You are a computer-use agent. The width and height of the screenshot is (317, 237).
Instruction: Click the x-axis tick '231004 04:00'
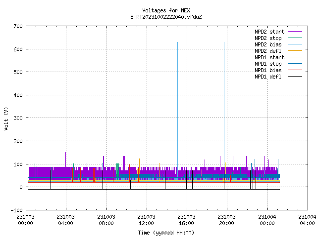[x=307, y=220]
